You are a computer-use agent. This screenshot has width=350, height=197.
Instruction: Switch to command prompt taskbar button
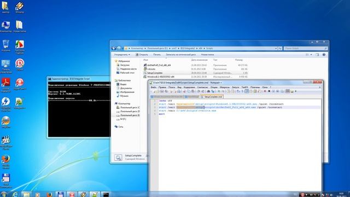pos(106,194)
